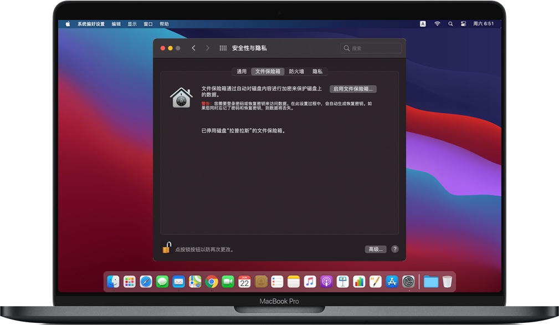
Task: Click the help question mark button
Action: [x=394, y=249]
